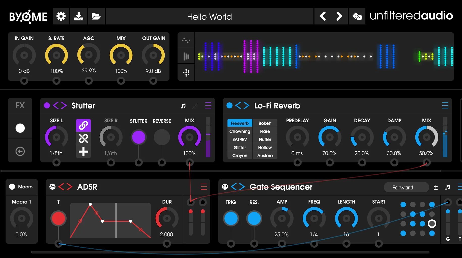The image size is (462, 258).
Task: Select the Bokeh reverb algorithm
Action: (x=265, y=123)
